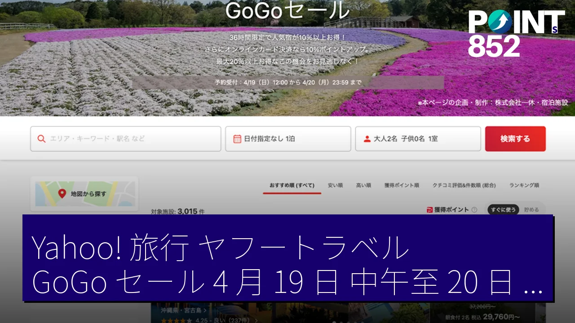This screenshot has width=575, height=323.
Task: Click the magnifying glass search icon
Action: [41, 139]
